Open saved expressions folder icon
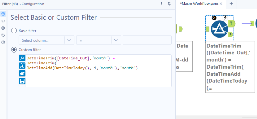This screenshot has height=119, width=257. click(22, 73)
